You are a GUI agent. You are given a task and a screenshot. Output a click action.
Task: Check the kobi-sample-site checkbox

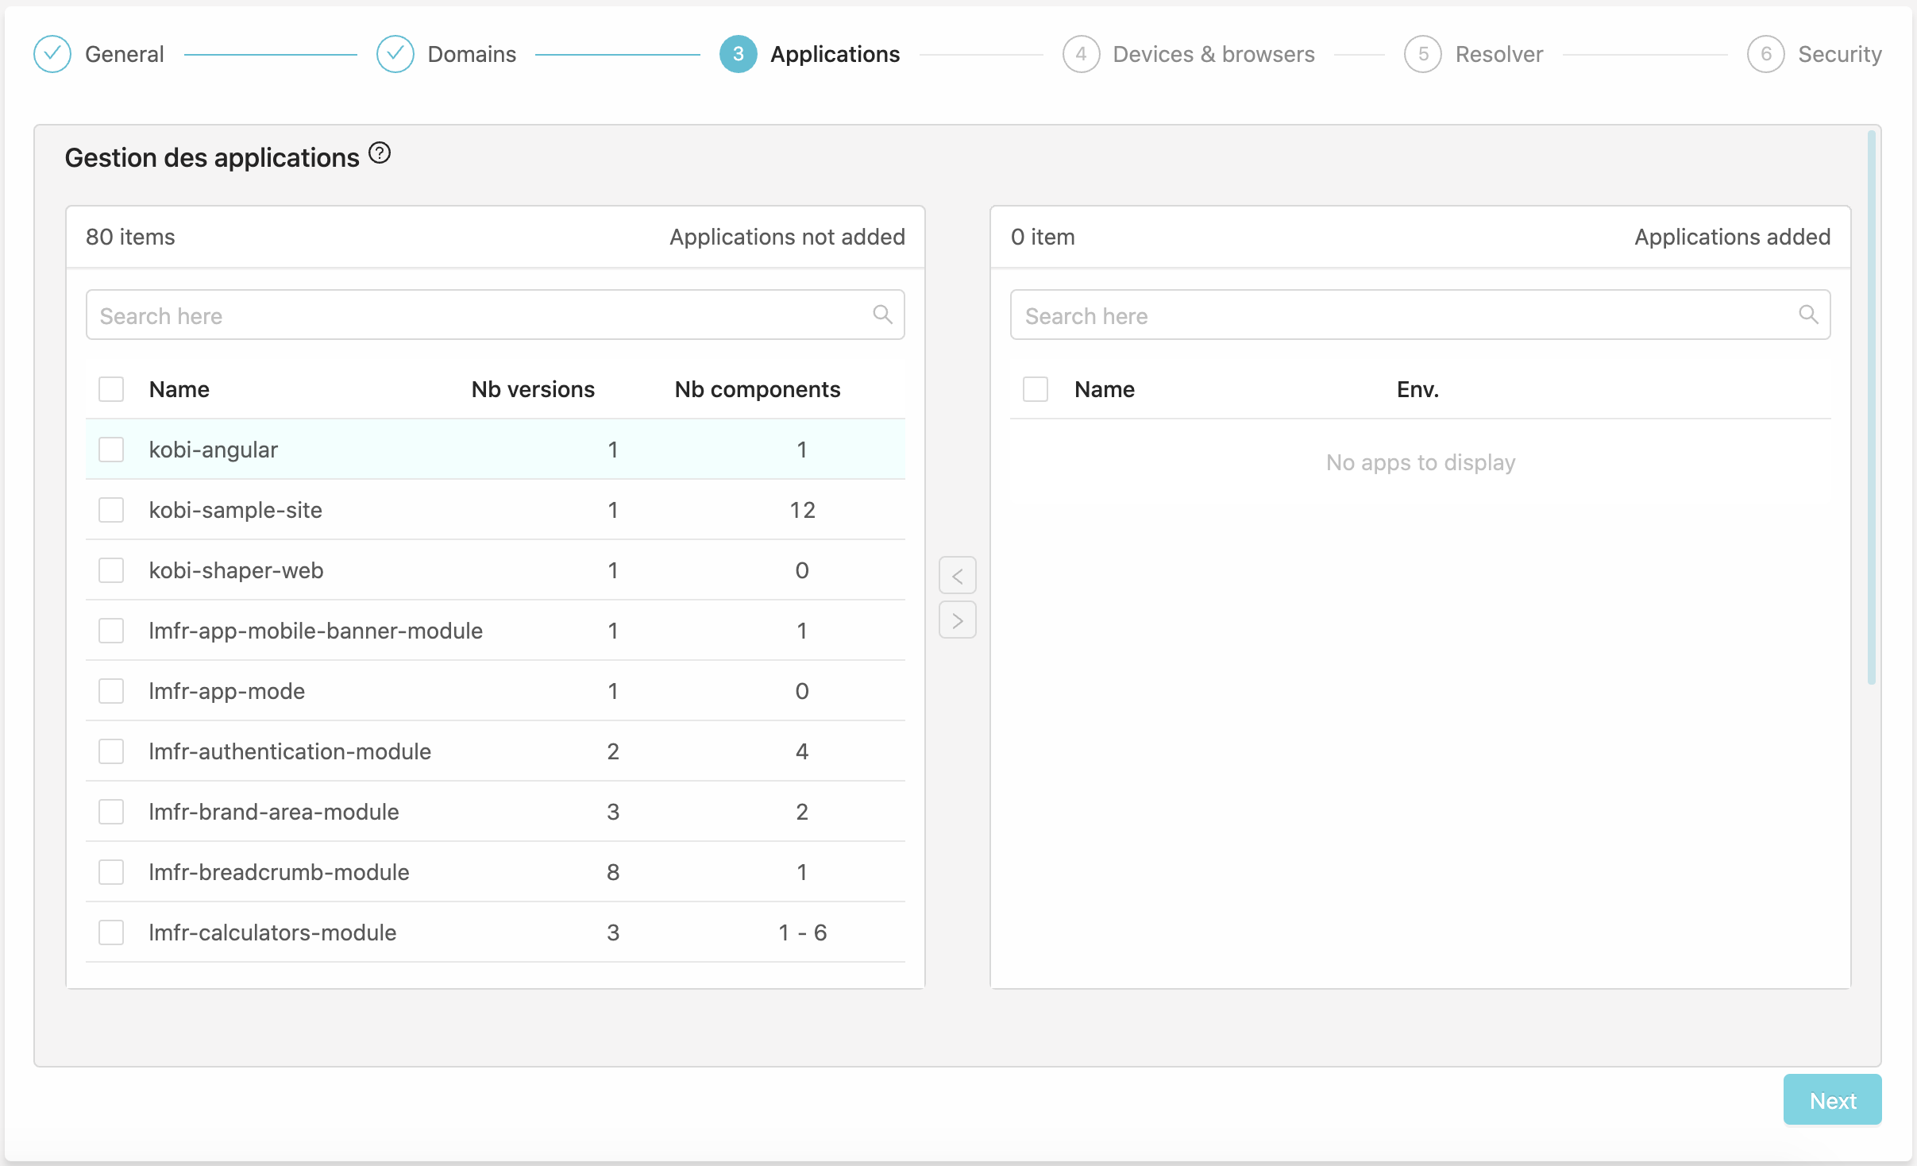pos(111,510)
